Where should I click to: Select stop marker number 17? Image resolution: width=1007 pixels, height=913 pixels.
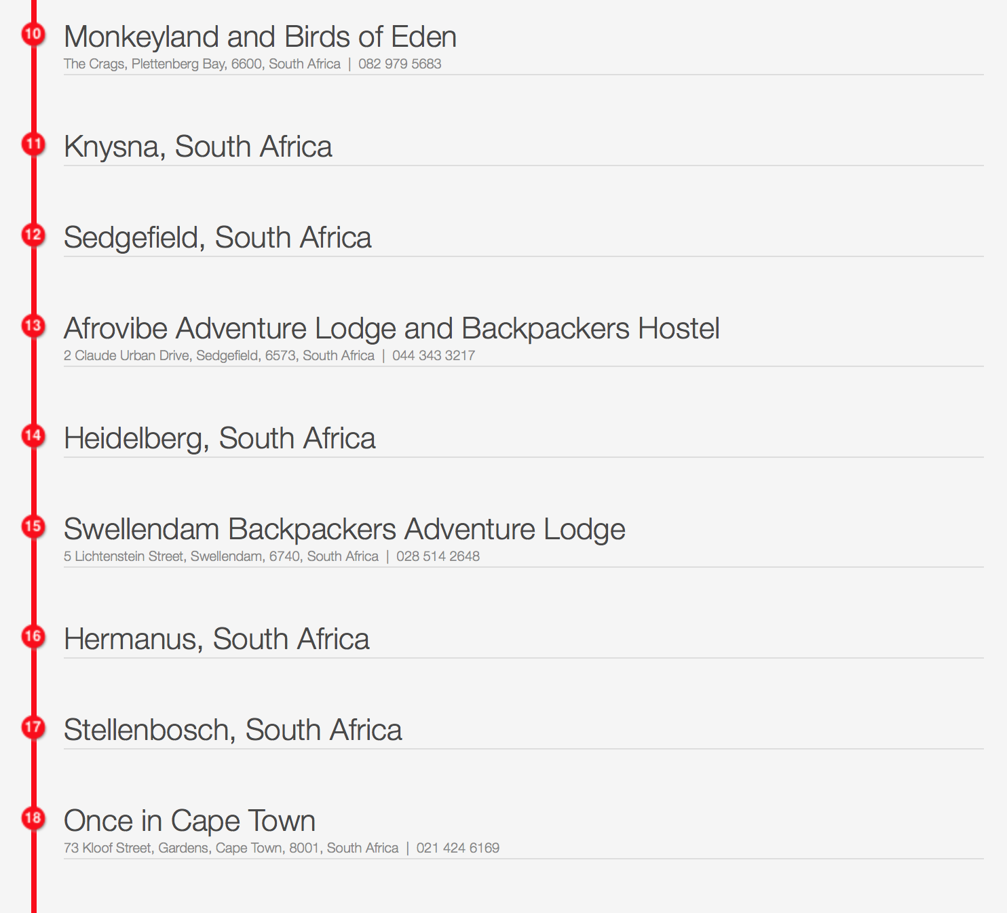coord(33,727)
